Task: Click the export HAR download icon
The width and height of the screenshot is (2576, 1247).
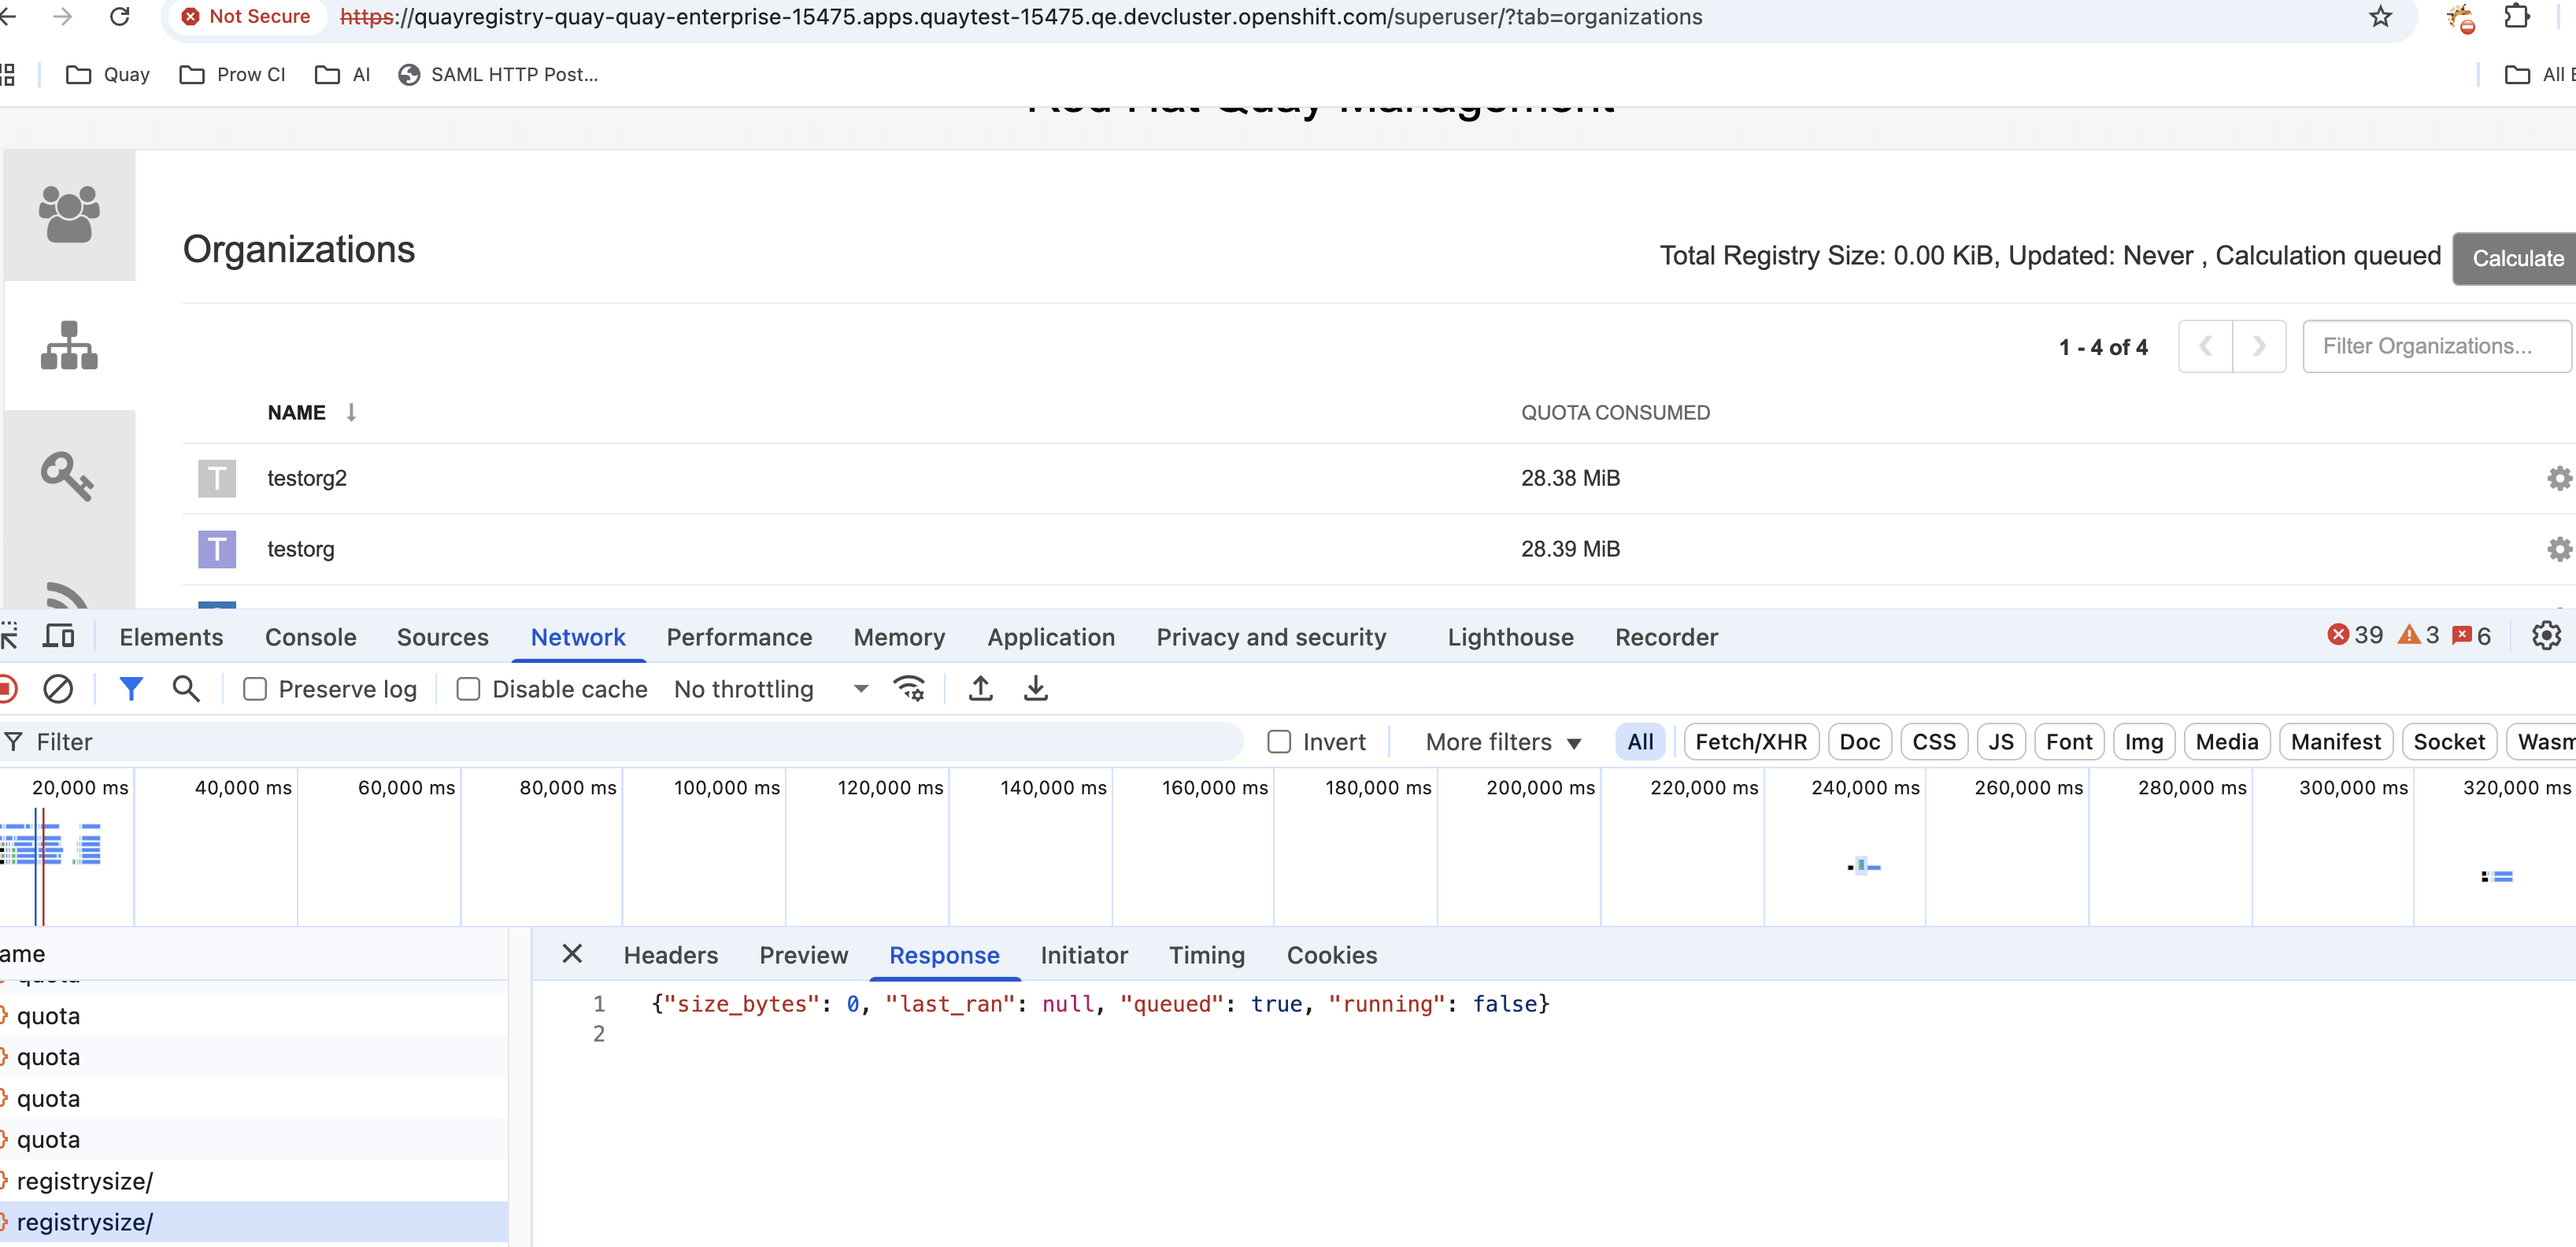Action: click(x=1035, y=689)
